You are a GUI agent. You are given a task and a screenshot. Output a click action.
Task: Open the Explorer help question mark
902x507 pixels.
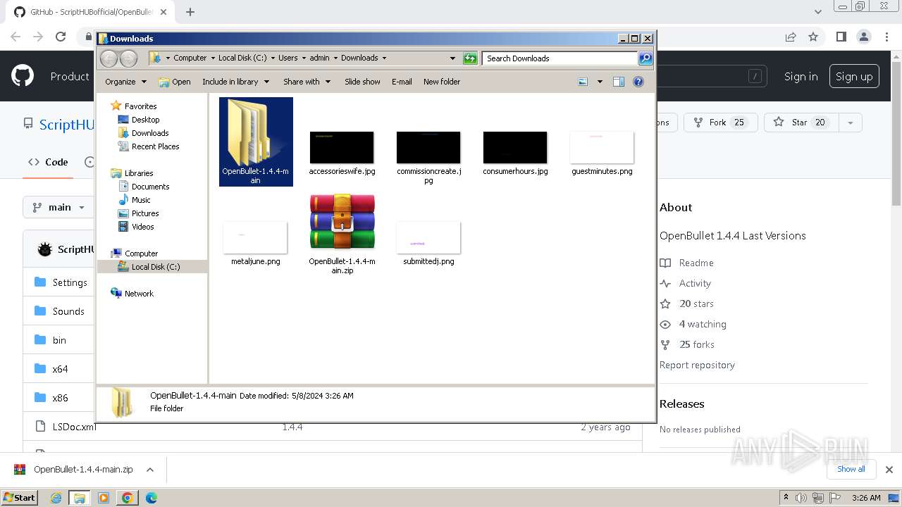pos(638,82)
